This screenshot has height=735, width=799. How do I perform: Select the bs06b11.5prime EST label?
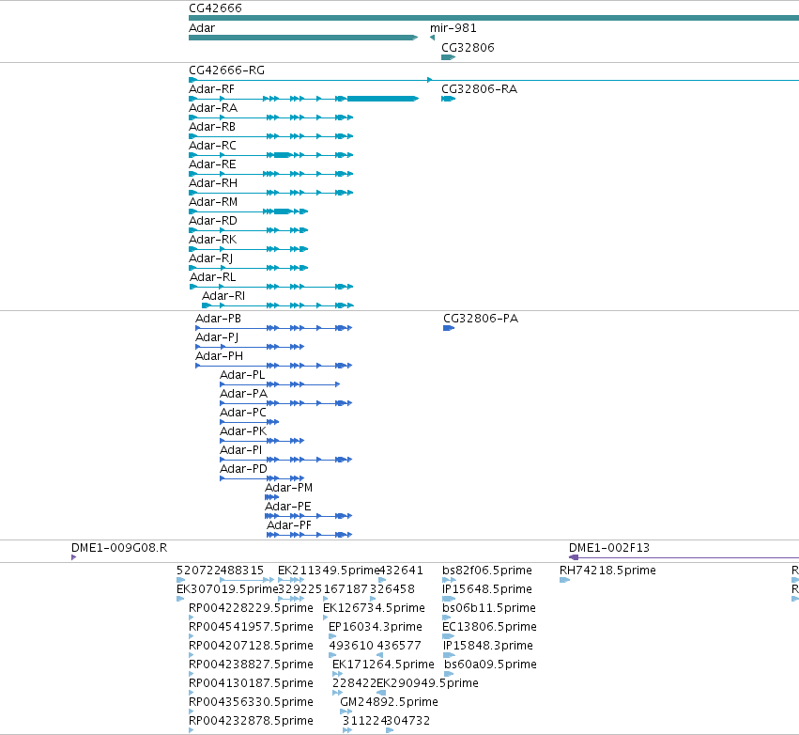coord(488,608)
